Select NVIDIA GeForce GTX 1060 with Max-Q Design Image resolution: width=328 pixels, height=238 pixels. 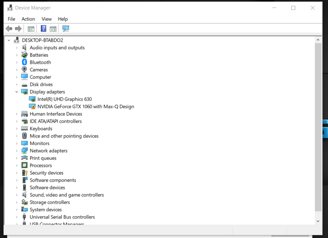coord(86,106)
